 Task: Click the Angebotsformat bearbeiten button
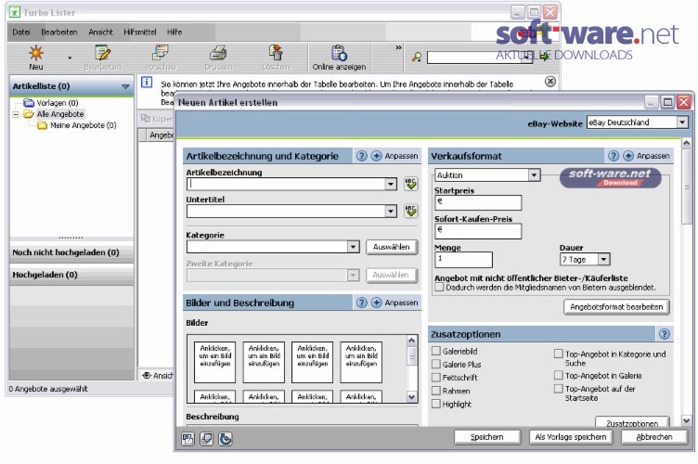pyautogui.click(x=616, y=307)
